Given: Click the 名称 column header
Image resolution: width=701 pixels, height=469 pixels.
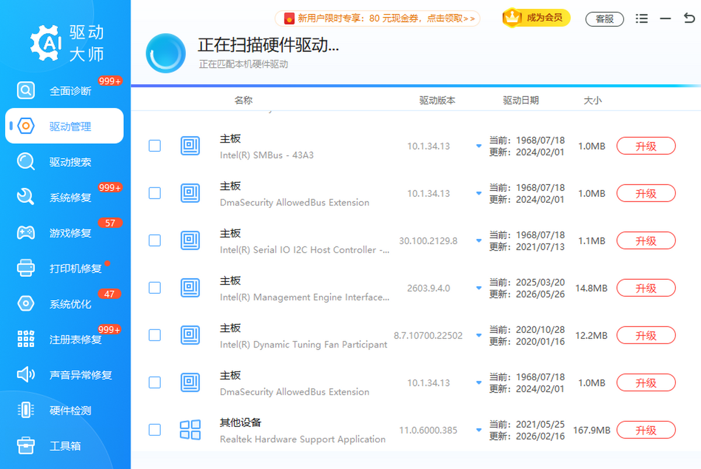Looking at the screenshot, I should tap(244, 100).
